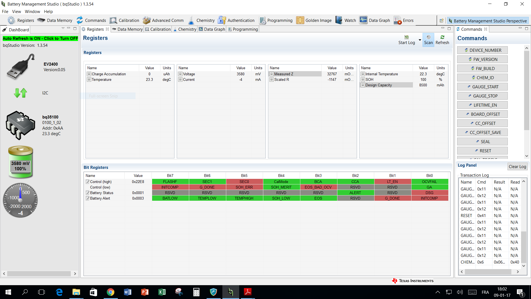Clear the log panel
The image size is (531, 299).
coord(517,166)
